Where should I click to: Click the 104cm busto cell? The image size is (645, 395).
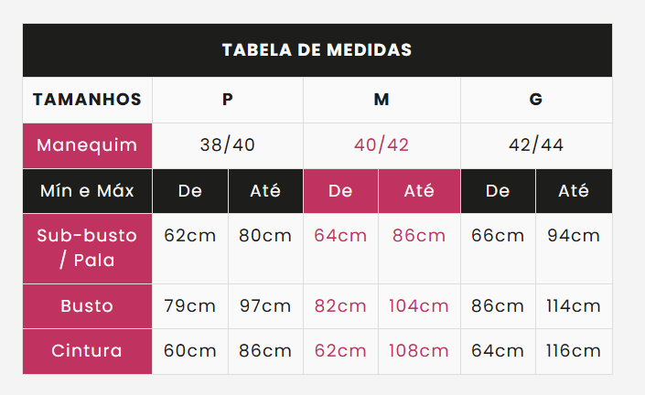419,306
